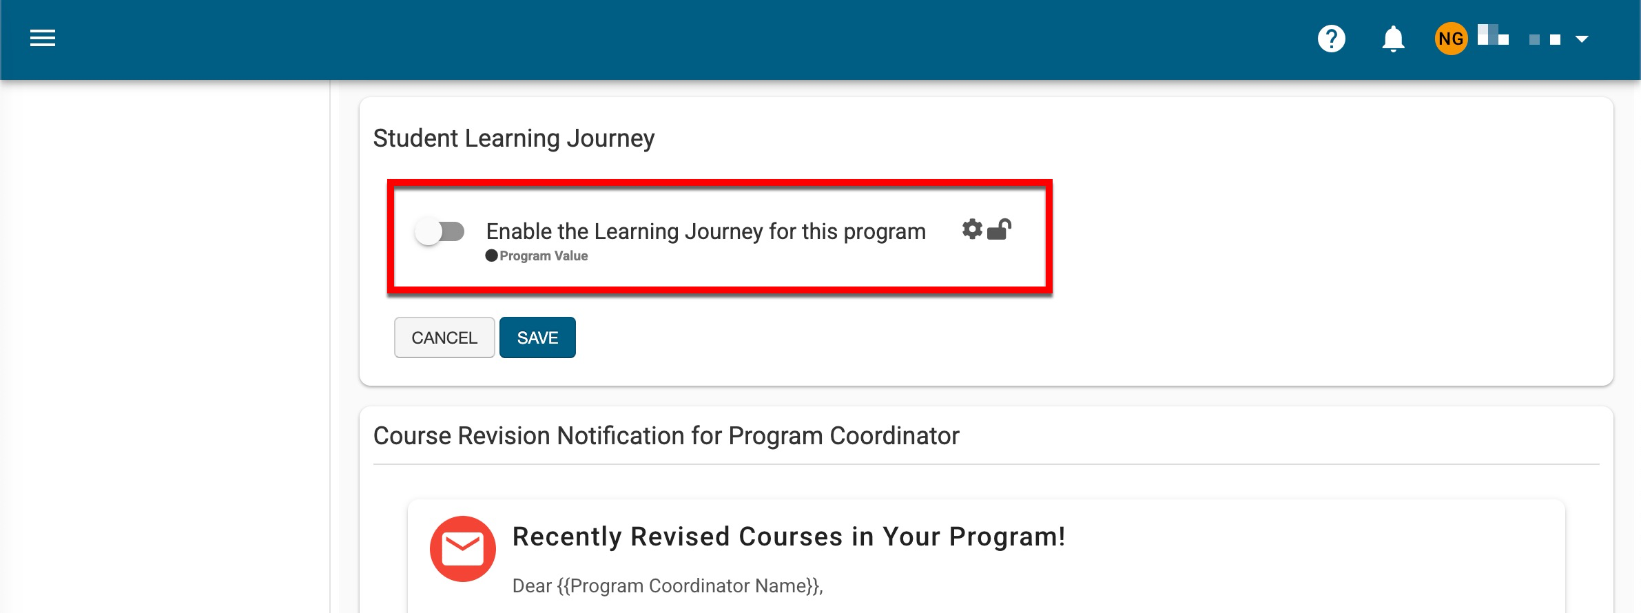Click empty area of the top header bar
The height and width of the screenshot is (613, 1641).
689,39
